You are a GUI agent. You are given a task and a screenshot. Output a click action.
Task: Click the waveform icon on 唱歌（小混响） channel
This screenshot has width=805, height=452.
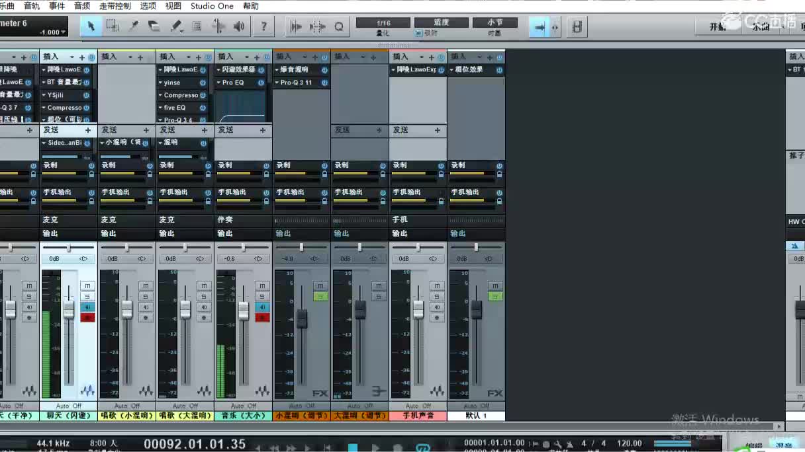146,391
